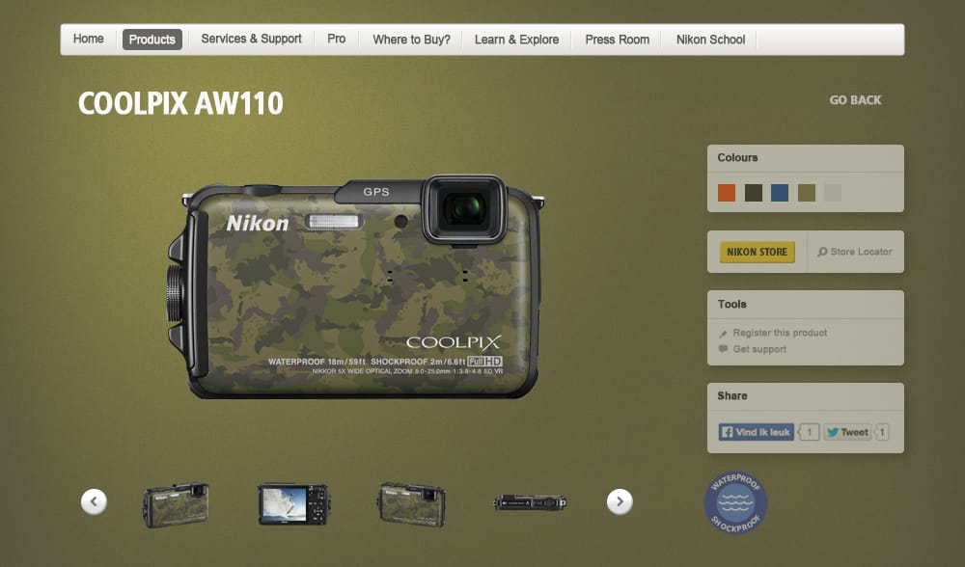Click the Facebook 'Vind ik leuk' button
The height and width of the screenshot is (567, 965).
[x=757, y=432]
